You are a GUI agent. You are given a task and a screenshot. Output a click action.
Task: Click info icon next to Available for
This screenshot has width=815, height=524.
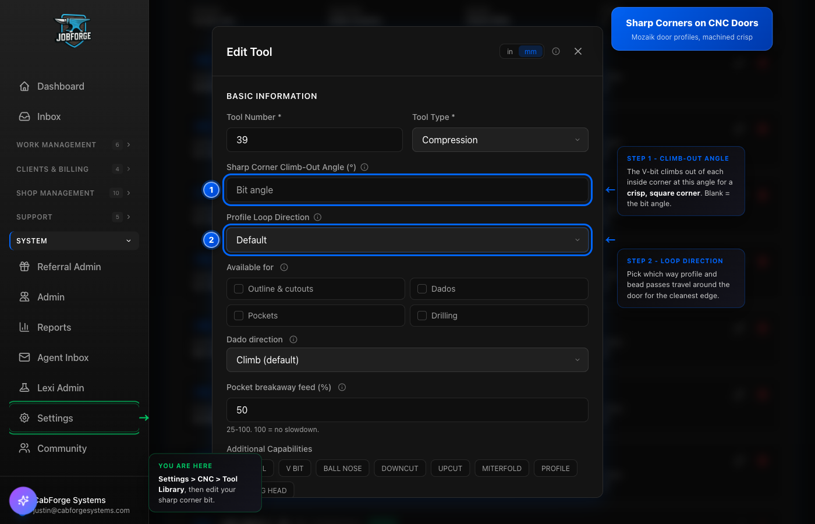[284, 267]
